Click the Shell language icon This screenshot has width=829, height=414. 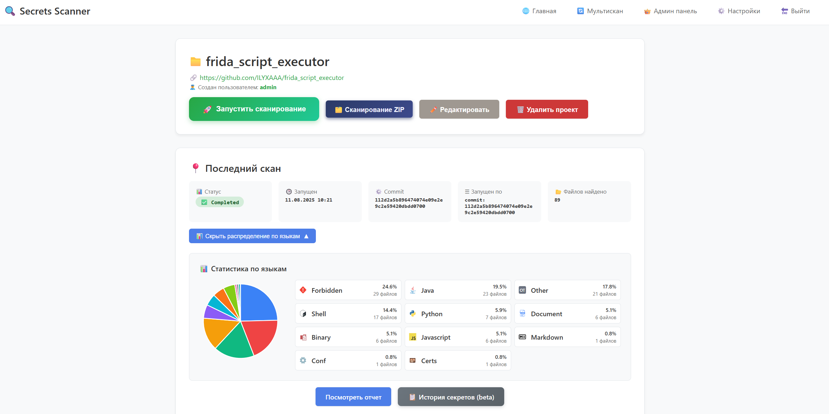click(x=303, y=314)
